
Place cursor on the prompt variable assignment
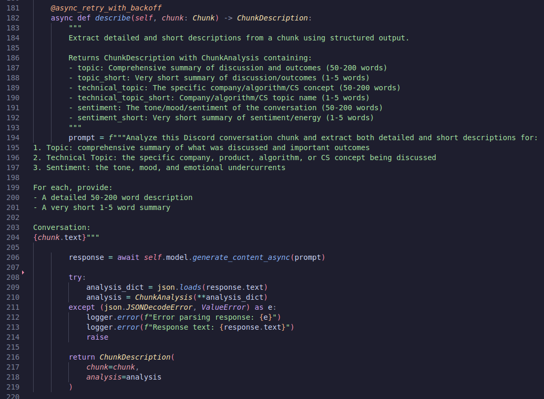82,138
